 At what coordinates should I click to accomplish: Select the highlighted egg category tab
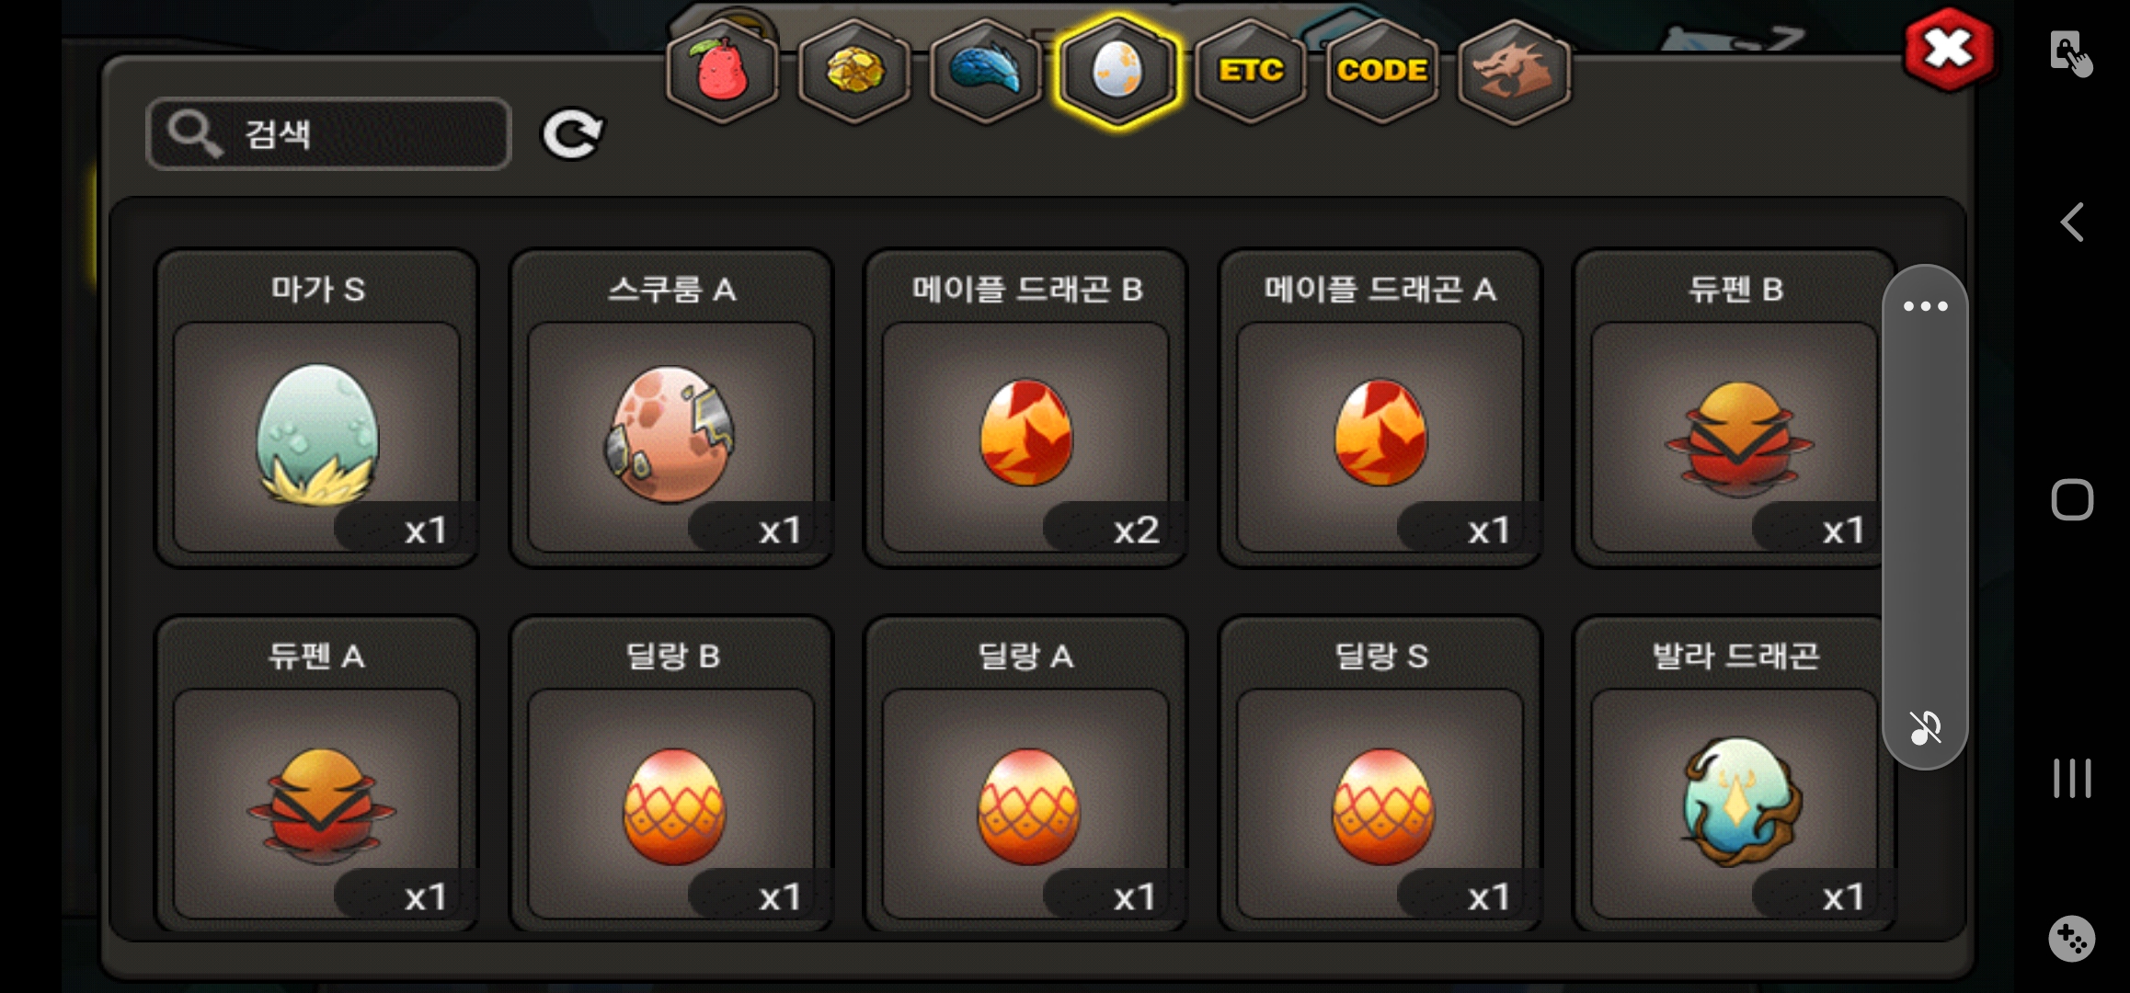click(1117, 71)
